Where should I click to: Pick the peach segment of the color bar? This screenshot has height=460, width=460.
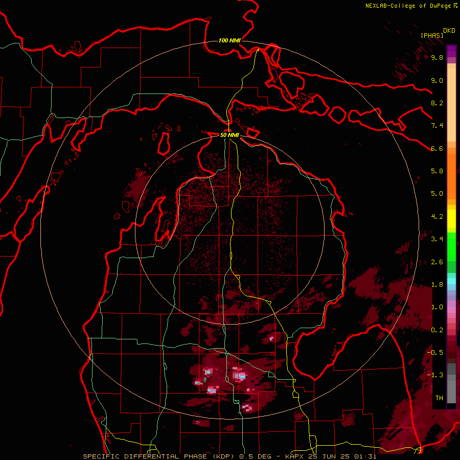coord(451,106)
